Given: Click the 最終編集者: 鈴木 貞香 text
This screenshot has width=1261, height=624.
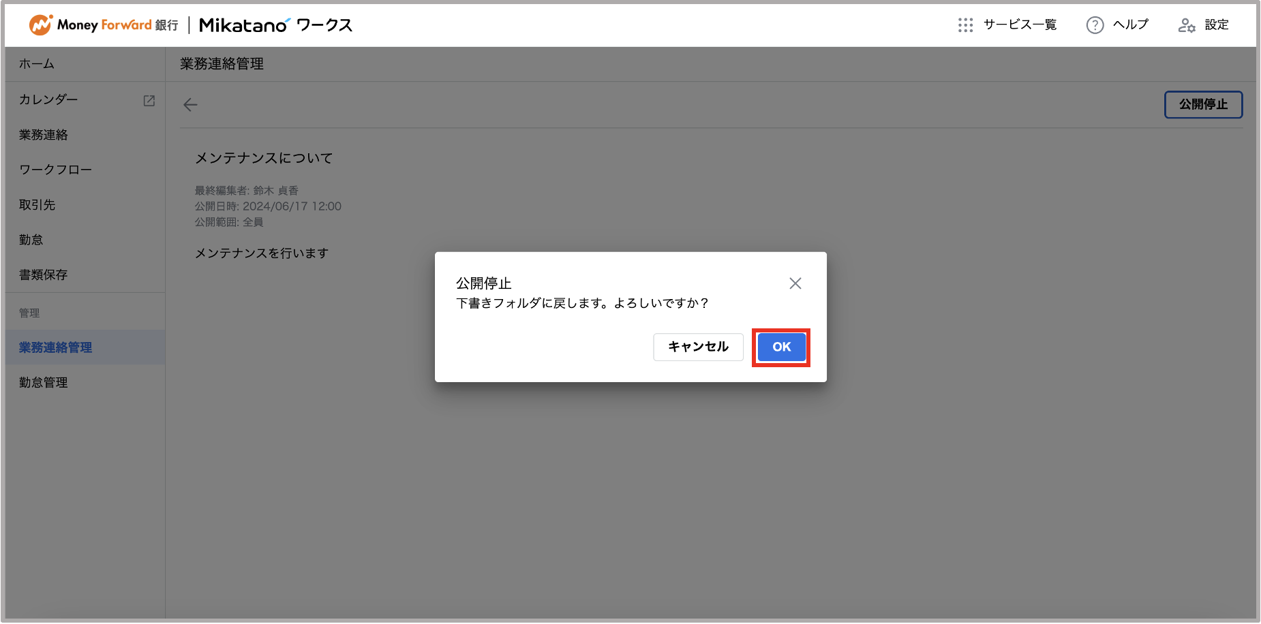Looking at the screenshot, I should tap(247, 191).
